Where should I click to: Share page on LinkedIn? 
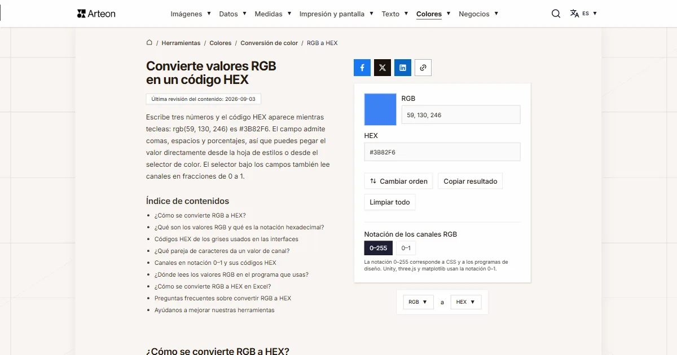pyautogui.click(x=403, y=68)
